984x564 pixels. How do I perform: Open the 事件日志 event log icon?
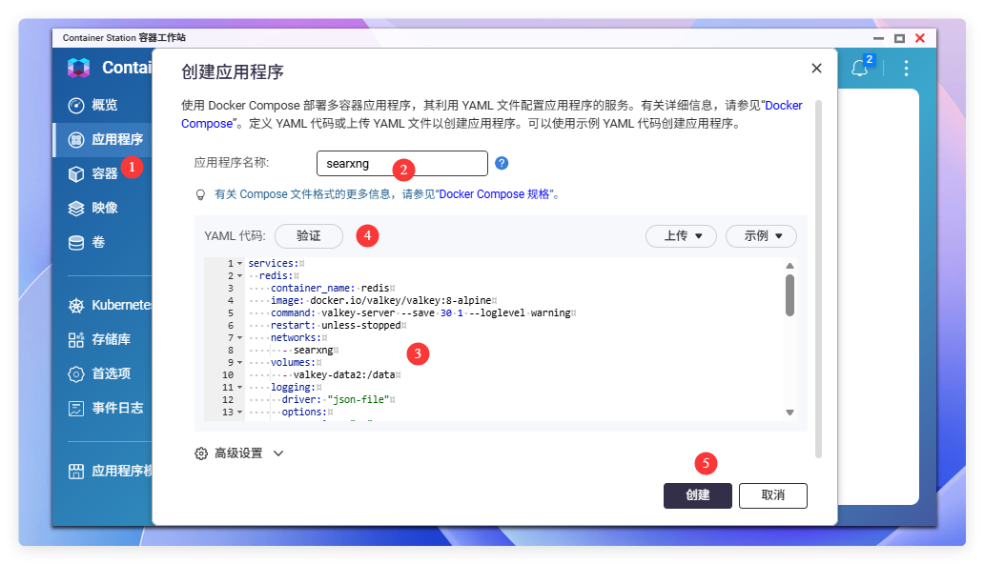pos(75,408)
